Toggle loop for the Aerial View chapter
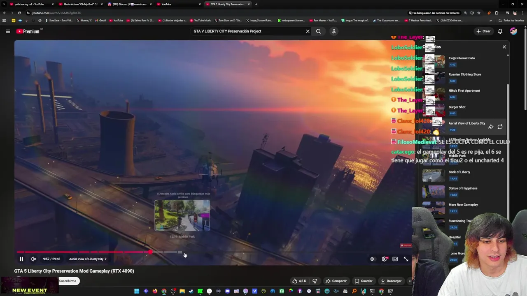Viewport: 527px width, 296px height. point(500,127)
